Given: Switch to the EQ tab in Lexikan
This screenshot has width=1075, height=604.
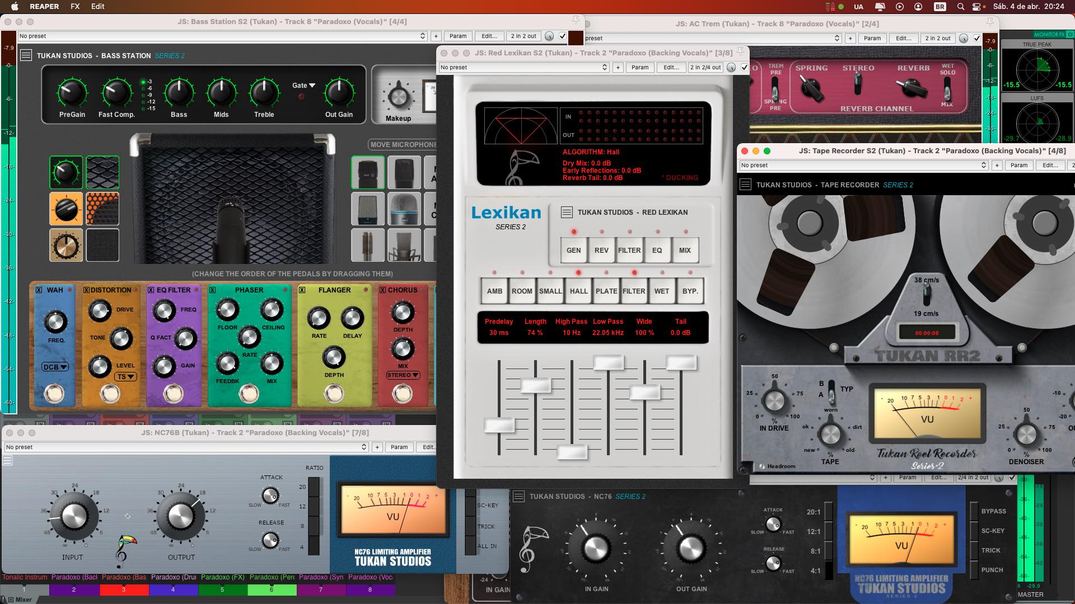Looking at the screenshot, I should coord(657,250).
